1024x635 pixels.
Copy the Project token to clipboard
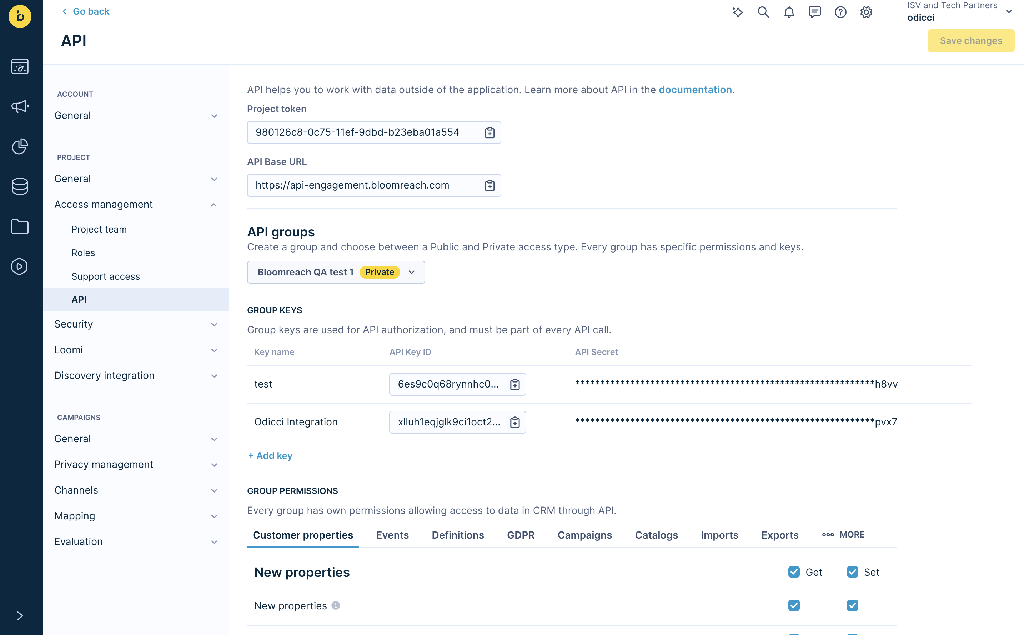(490, 133)
